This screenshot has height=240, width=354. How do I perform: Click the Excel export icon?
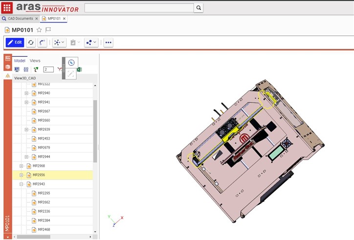[79, 70]
